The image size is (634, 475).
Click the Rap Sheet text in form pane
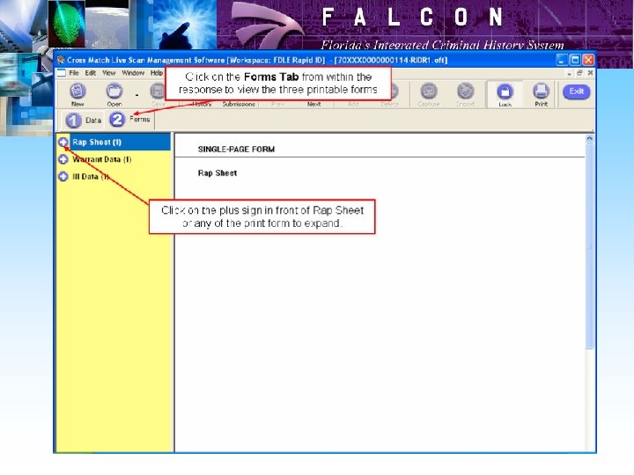coord(217,173)
